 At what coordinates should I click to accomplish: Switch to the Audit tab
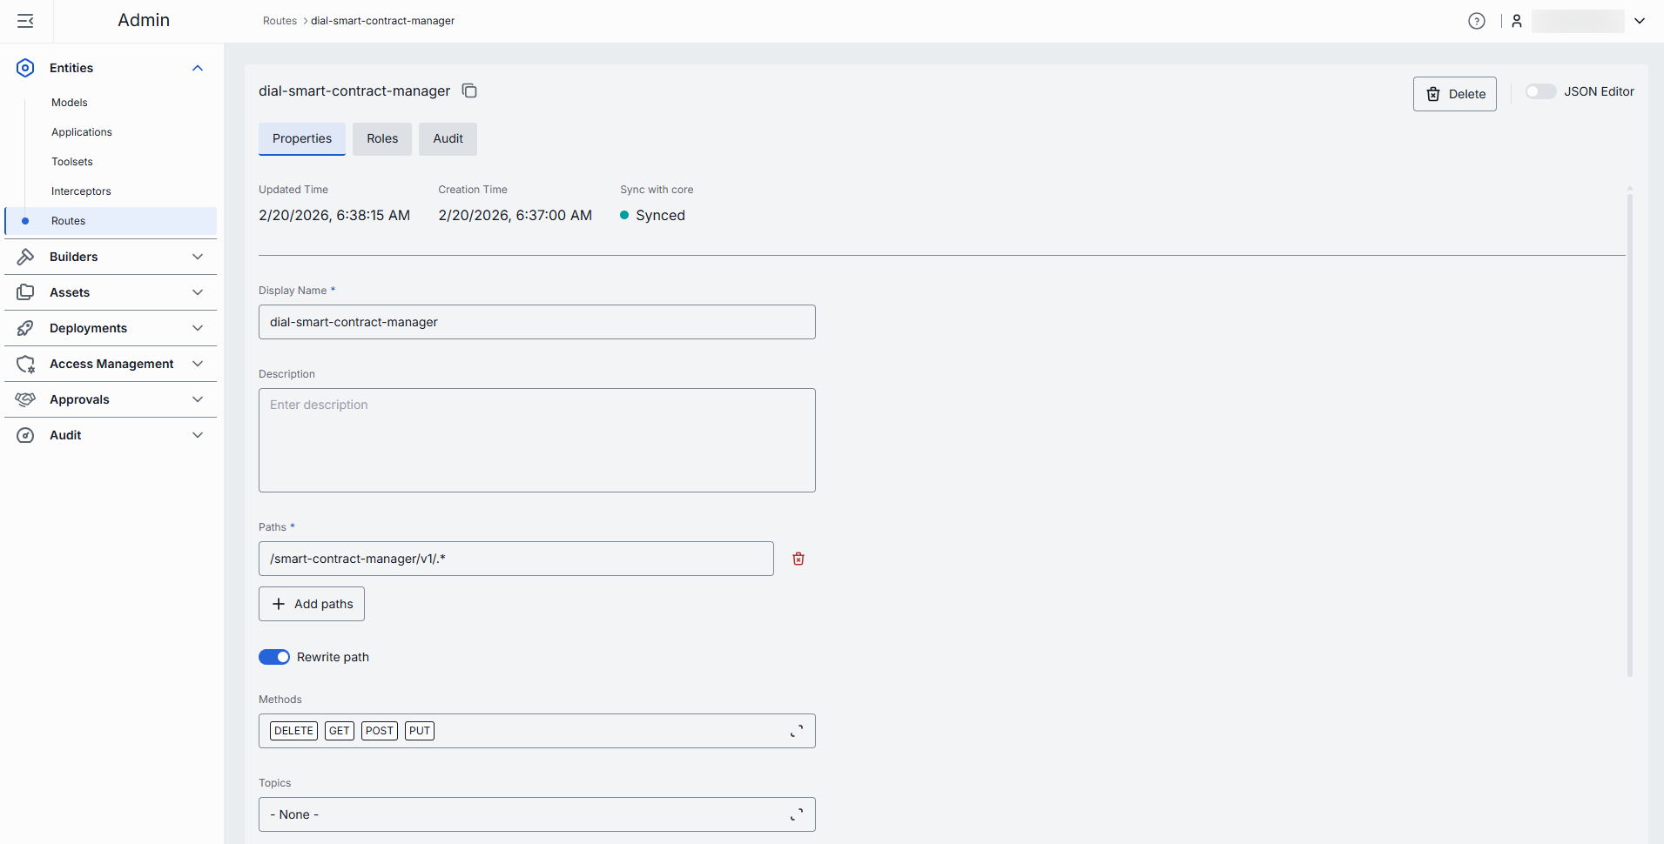click(448, 138)
